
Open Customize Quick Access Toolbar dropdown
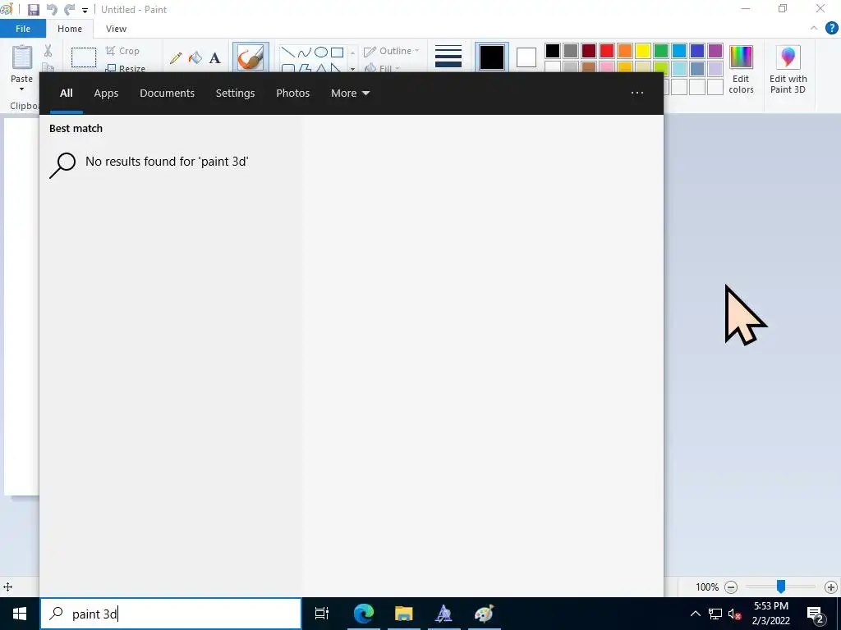coord(85,10)
